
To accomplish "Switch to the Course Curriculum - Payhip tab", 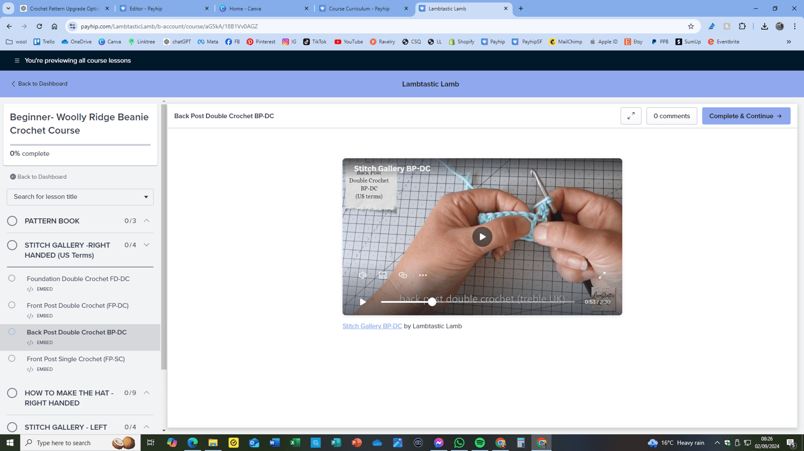I will (364, 9).
